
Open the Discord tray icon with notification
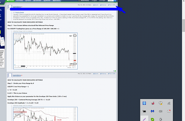169,111
